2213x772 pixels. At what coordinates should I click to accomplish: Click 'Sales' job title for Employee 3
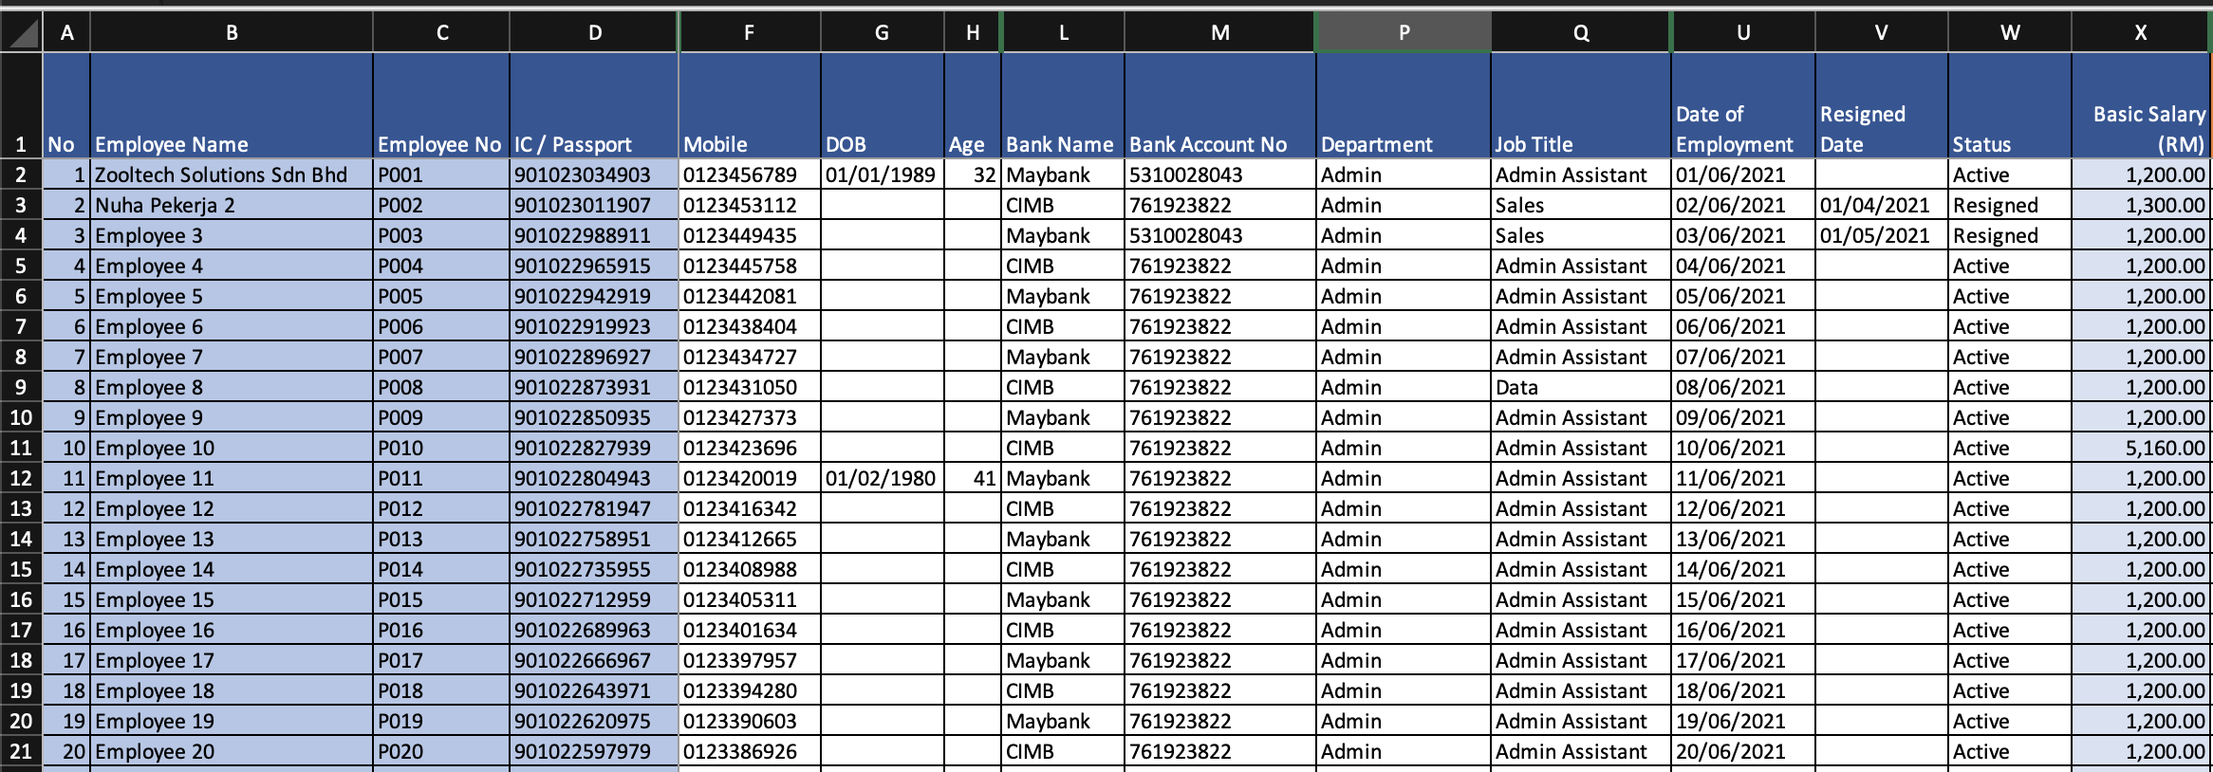(x=1581, y=235)
